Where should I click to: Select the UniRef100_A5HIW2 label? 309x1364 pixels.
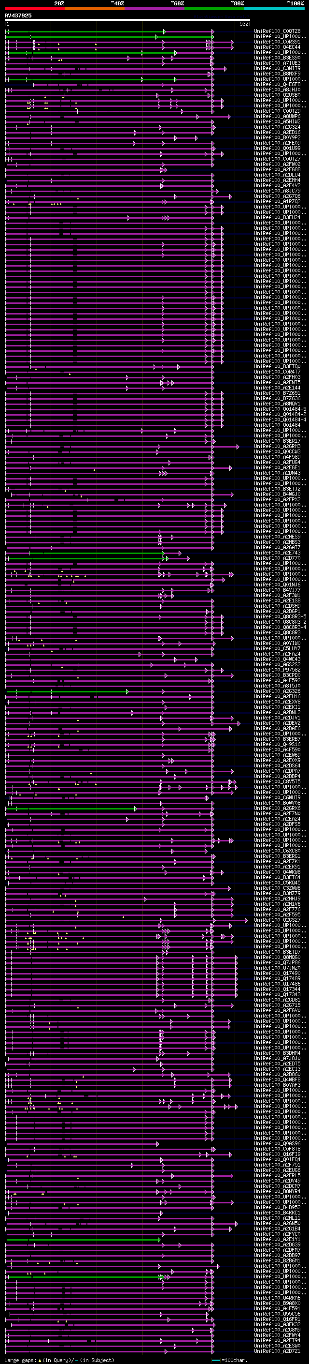(277, 121)
